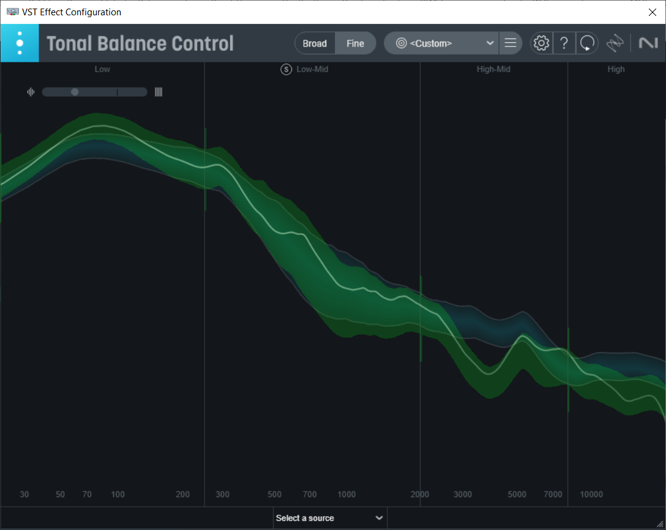Viewport: 666px width, 530px height.
Task: Open the three-dot plugin menu icon
Action: [x=20, y=43]
